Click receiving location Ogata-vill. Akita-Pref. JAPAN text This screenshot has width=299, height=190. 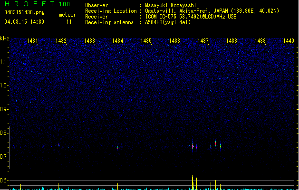[212, 11]
